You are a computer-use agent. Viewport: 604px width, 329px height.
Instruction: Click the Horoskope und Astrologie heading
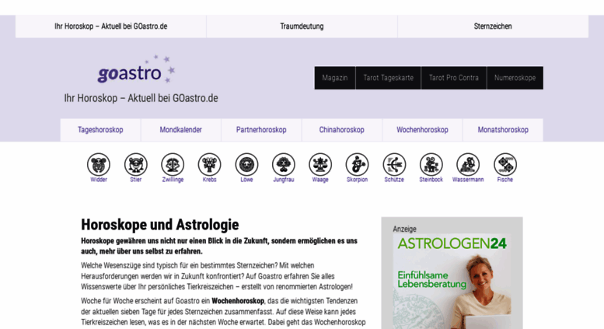click(x=160, y=225)
